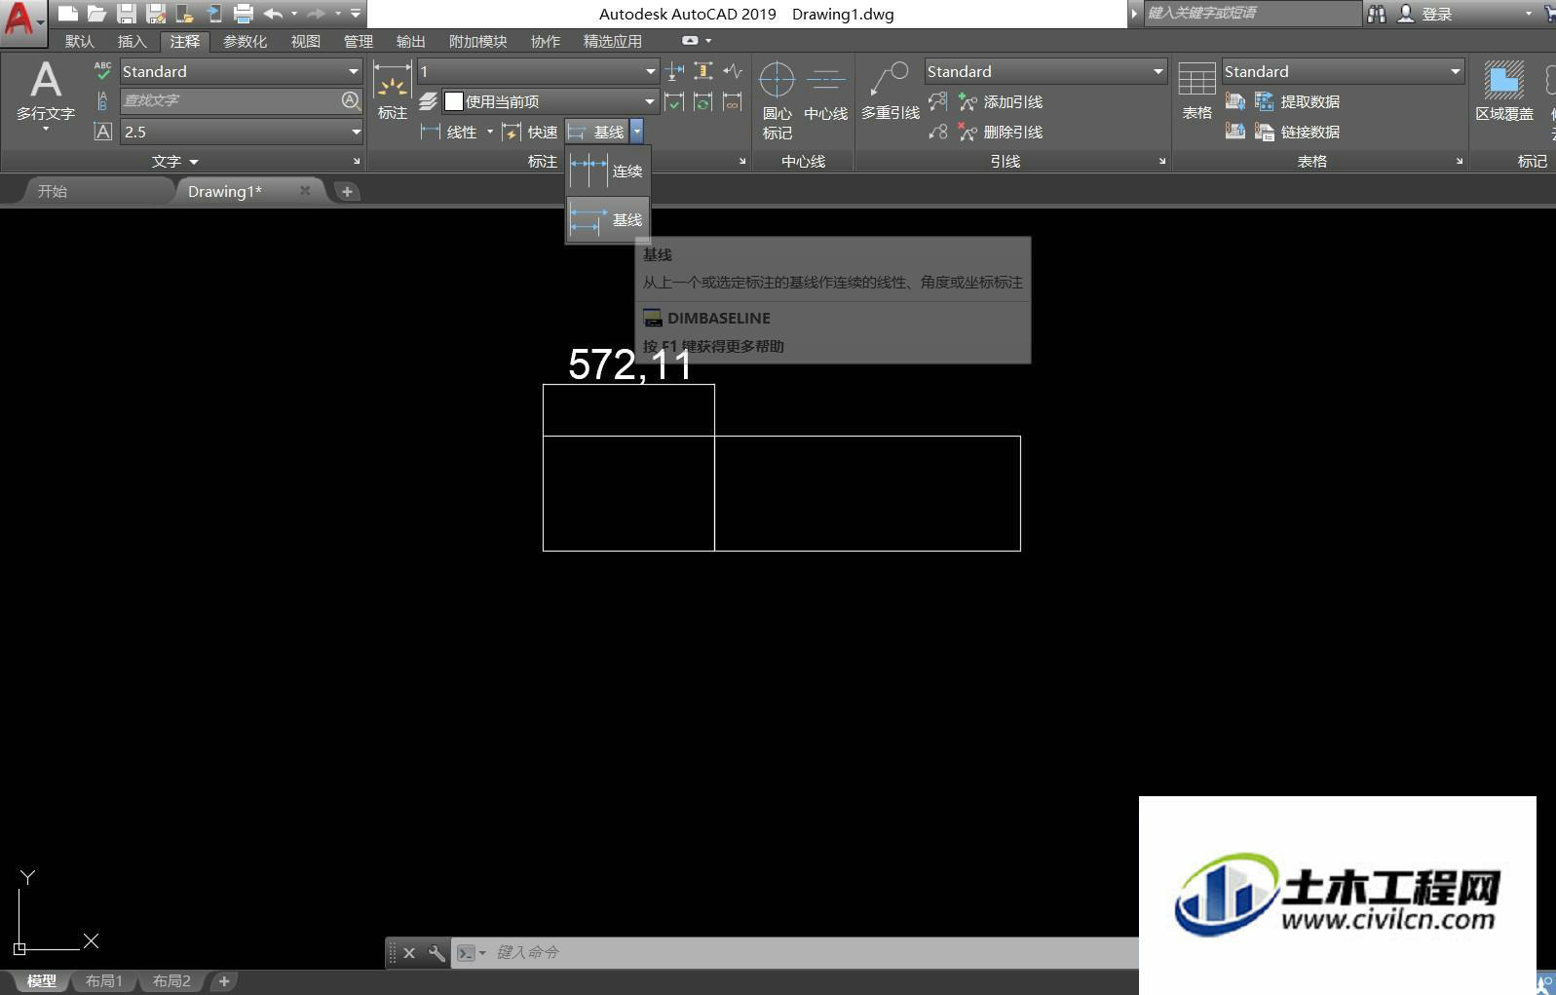Click the Table (表格) tool

point(1196,91)
